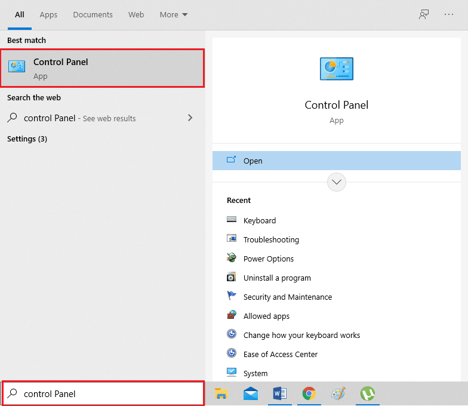The width and height of the screenshot is (468, 406).
Task: Open Microsoft Word from the taskbar
Action: pos(279,393)
